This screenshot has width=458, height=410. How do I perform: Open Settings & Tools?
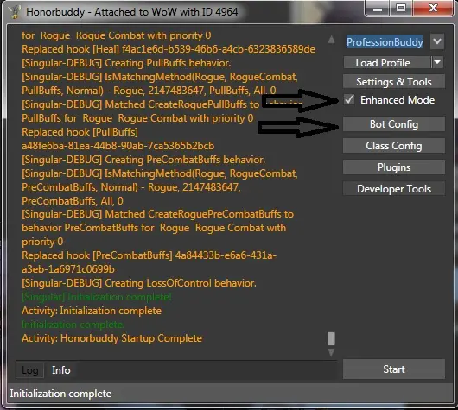tap(394, 82)
